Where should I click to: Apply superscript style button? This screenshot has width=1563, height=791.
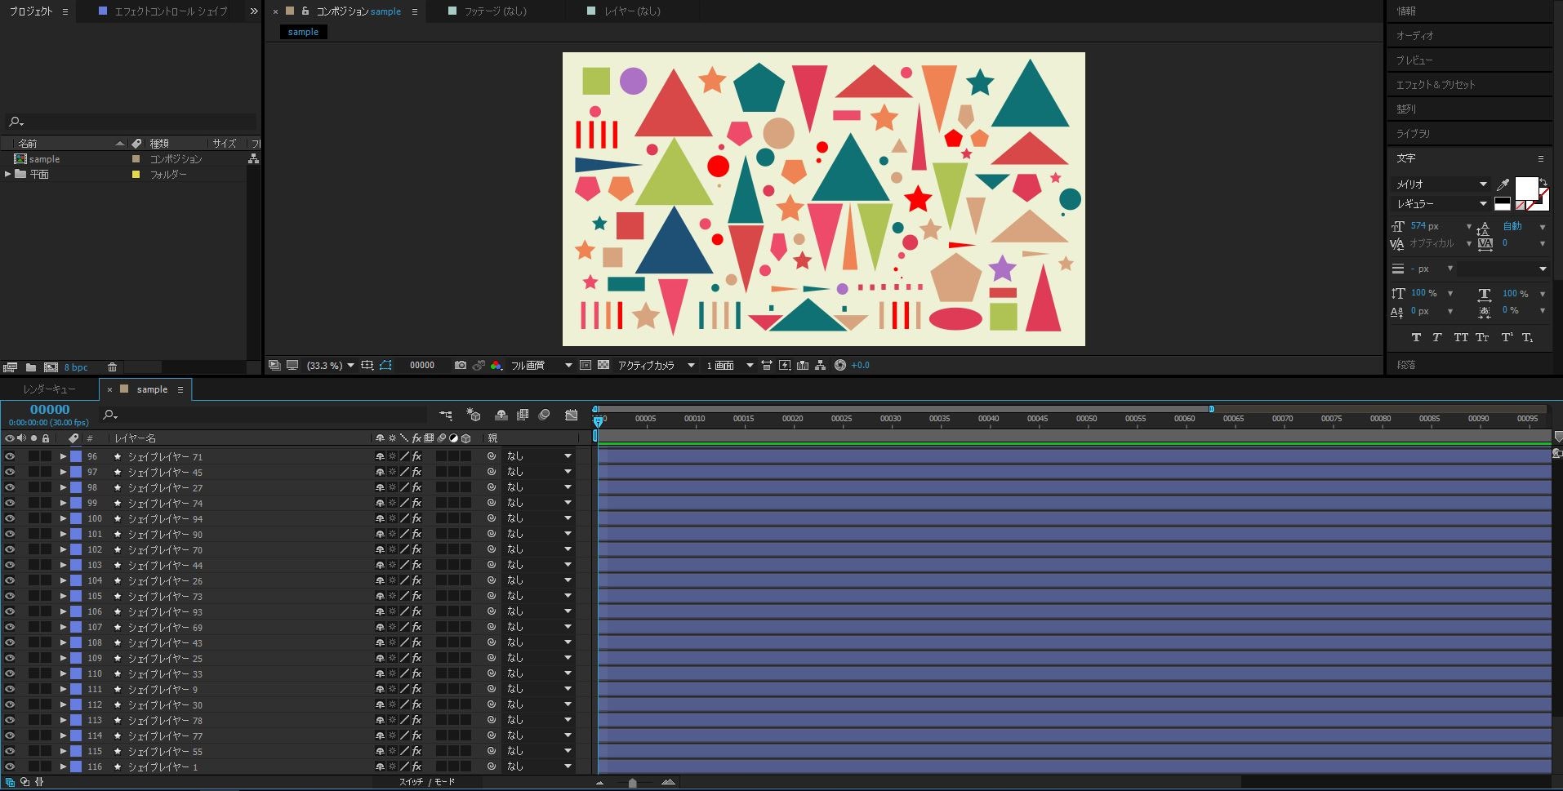1507,337
